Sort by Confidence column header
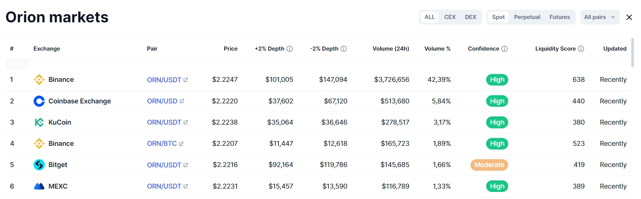 pos(484,49)
